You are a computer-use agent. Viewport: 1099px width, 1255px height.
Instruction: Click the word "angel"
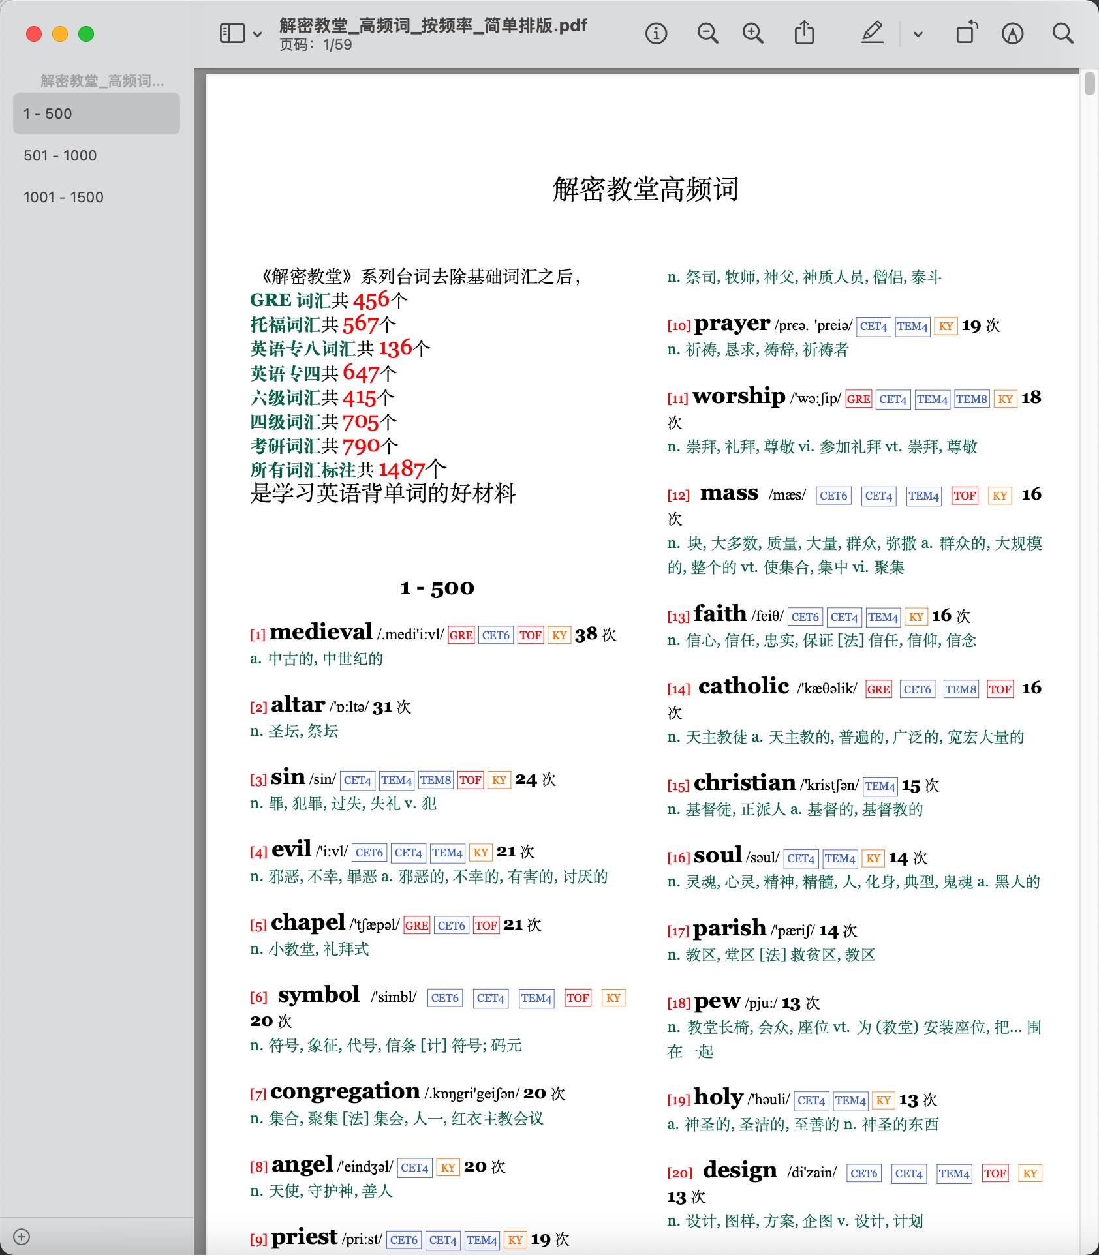[302, 1166]
